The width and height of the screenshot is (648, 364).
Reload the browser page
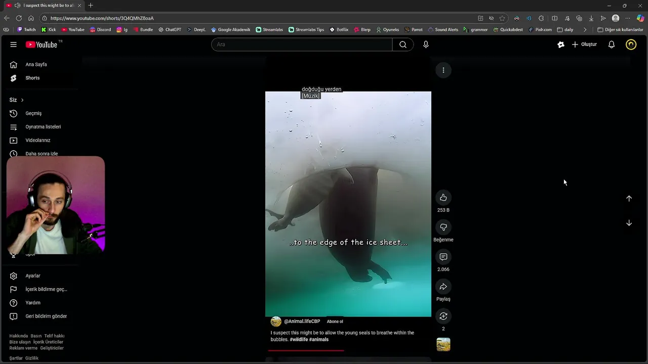[x=19, y=18]
